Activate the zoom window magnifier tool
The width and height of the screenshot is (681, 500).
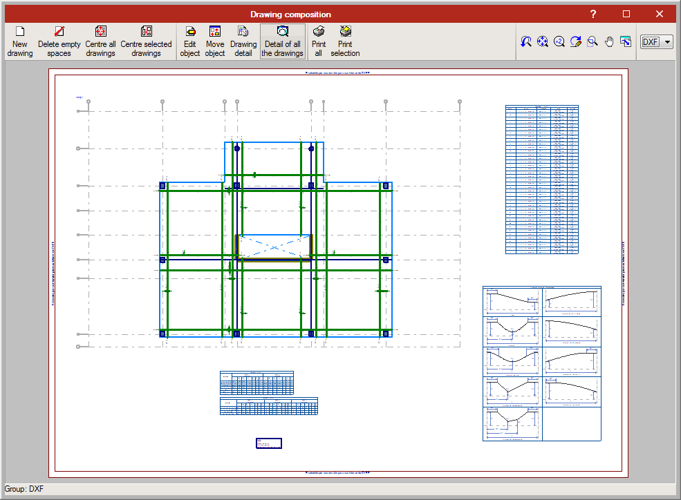tap(593, 42)
